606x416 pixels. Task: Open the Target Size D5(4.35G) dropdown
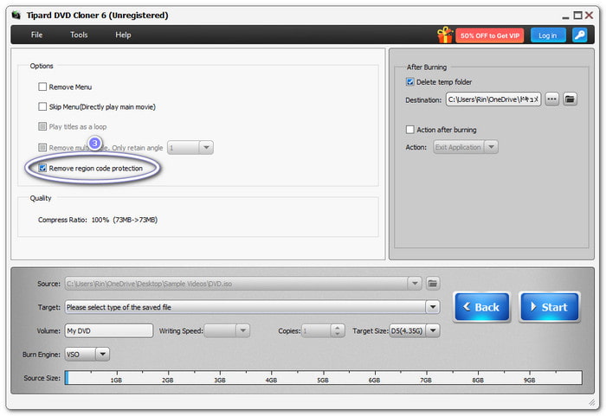point(433,330)
